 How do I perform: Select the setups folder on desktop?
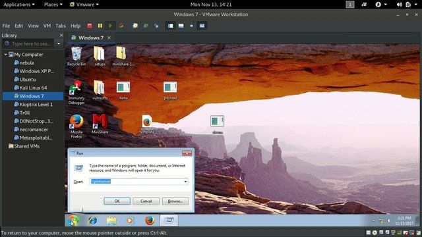point(100,56)
